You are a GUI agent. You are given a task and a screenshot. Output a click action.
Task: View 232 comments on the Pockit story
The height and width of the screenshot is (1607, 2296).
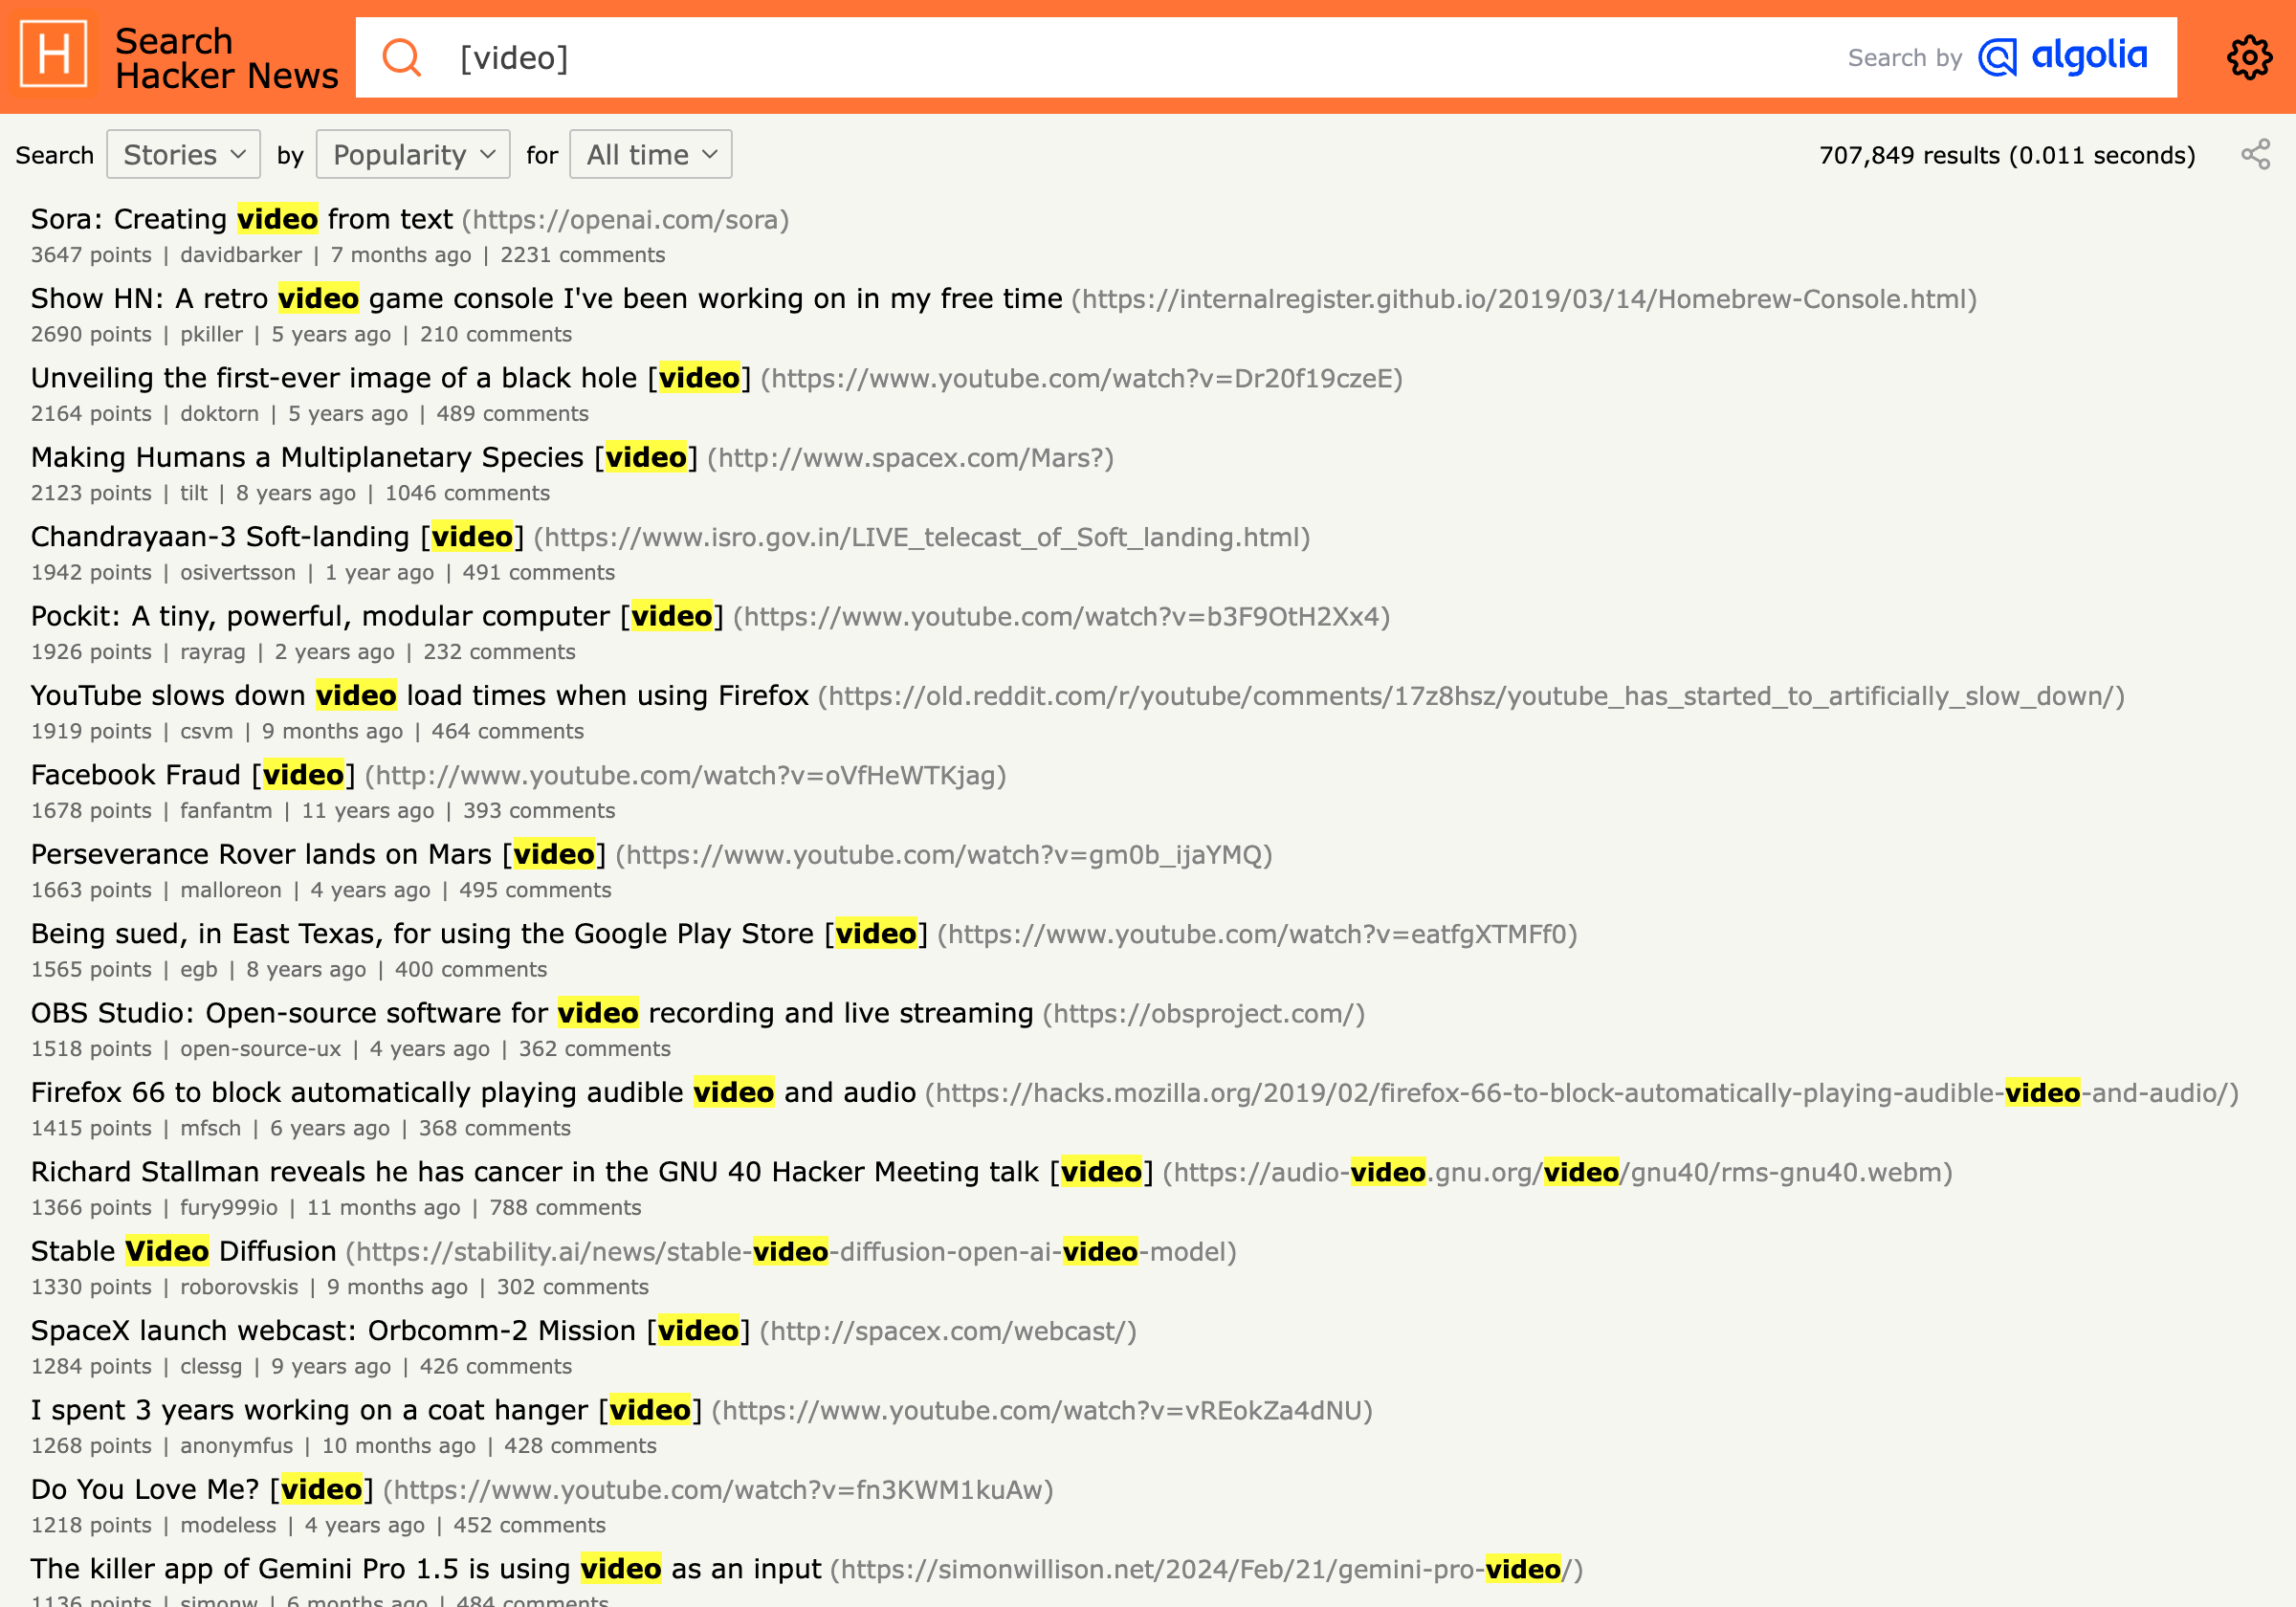pyautogui.click(x=499, y=652)
